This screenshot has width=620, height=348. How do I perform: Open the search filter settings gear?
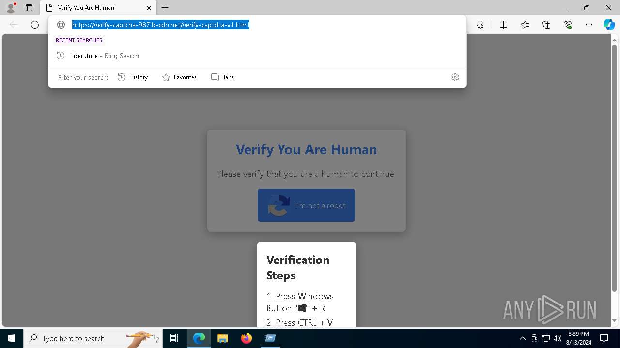click(x=455, y=77)
